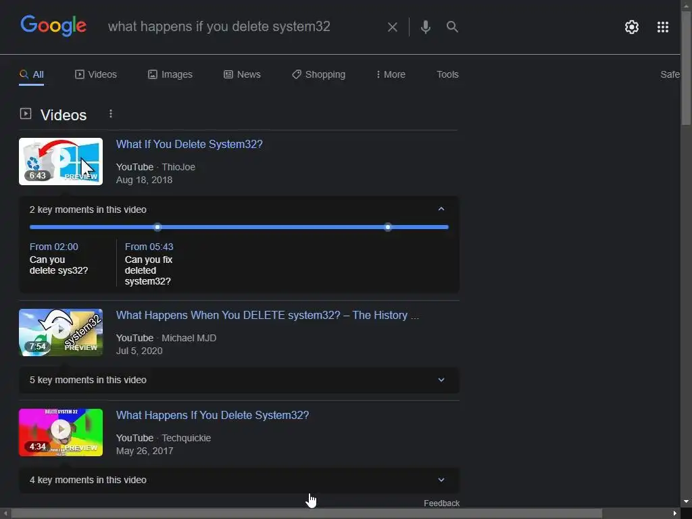
Task: Play the Michael MJD 7:54 video thumbnail
Action: click(61, 332)
